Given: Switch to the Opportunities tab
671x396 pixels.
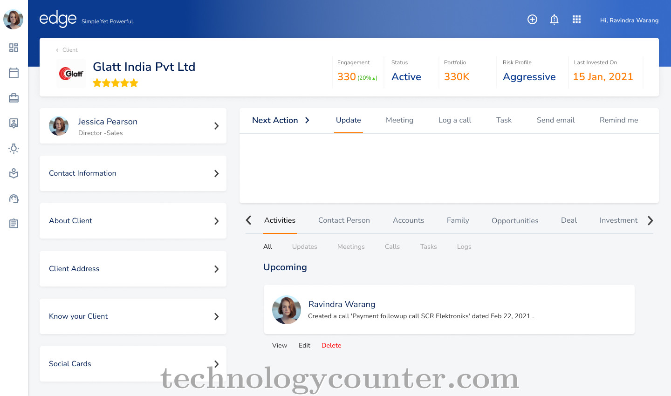Looking at the screenshot, I should point(515,221).
